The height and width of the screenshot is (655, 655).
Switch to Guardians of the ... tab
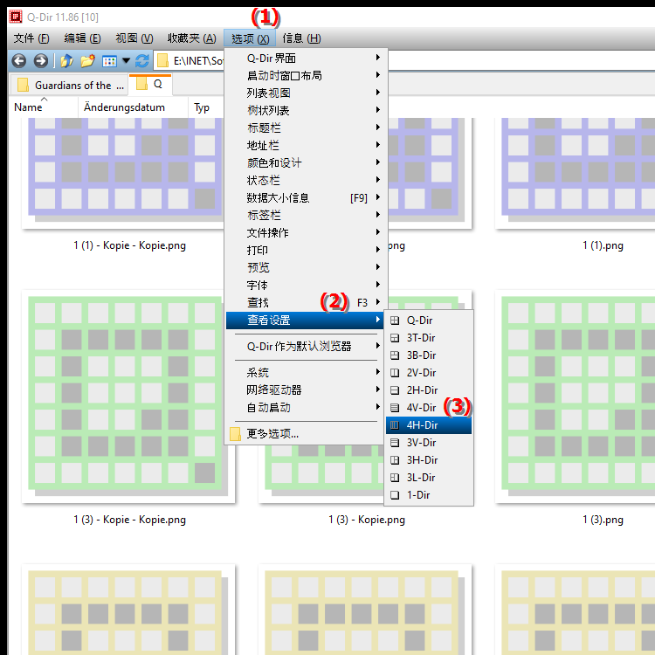point(69,86)
